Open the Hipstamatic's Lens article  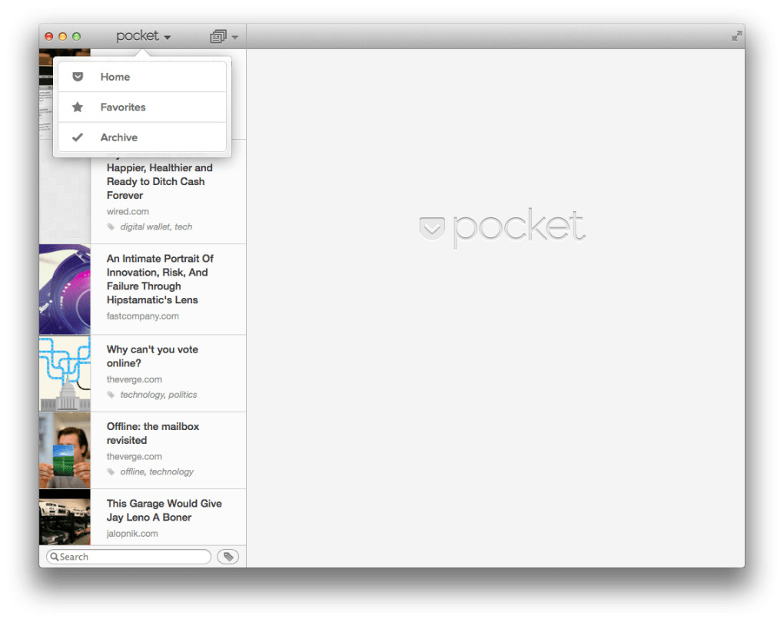point(142,289)
